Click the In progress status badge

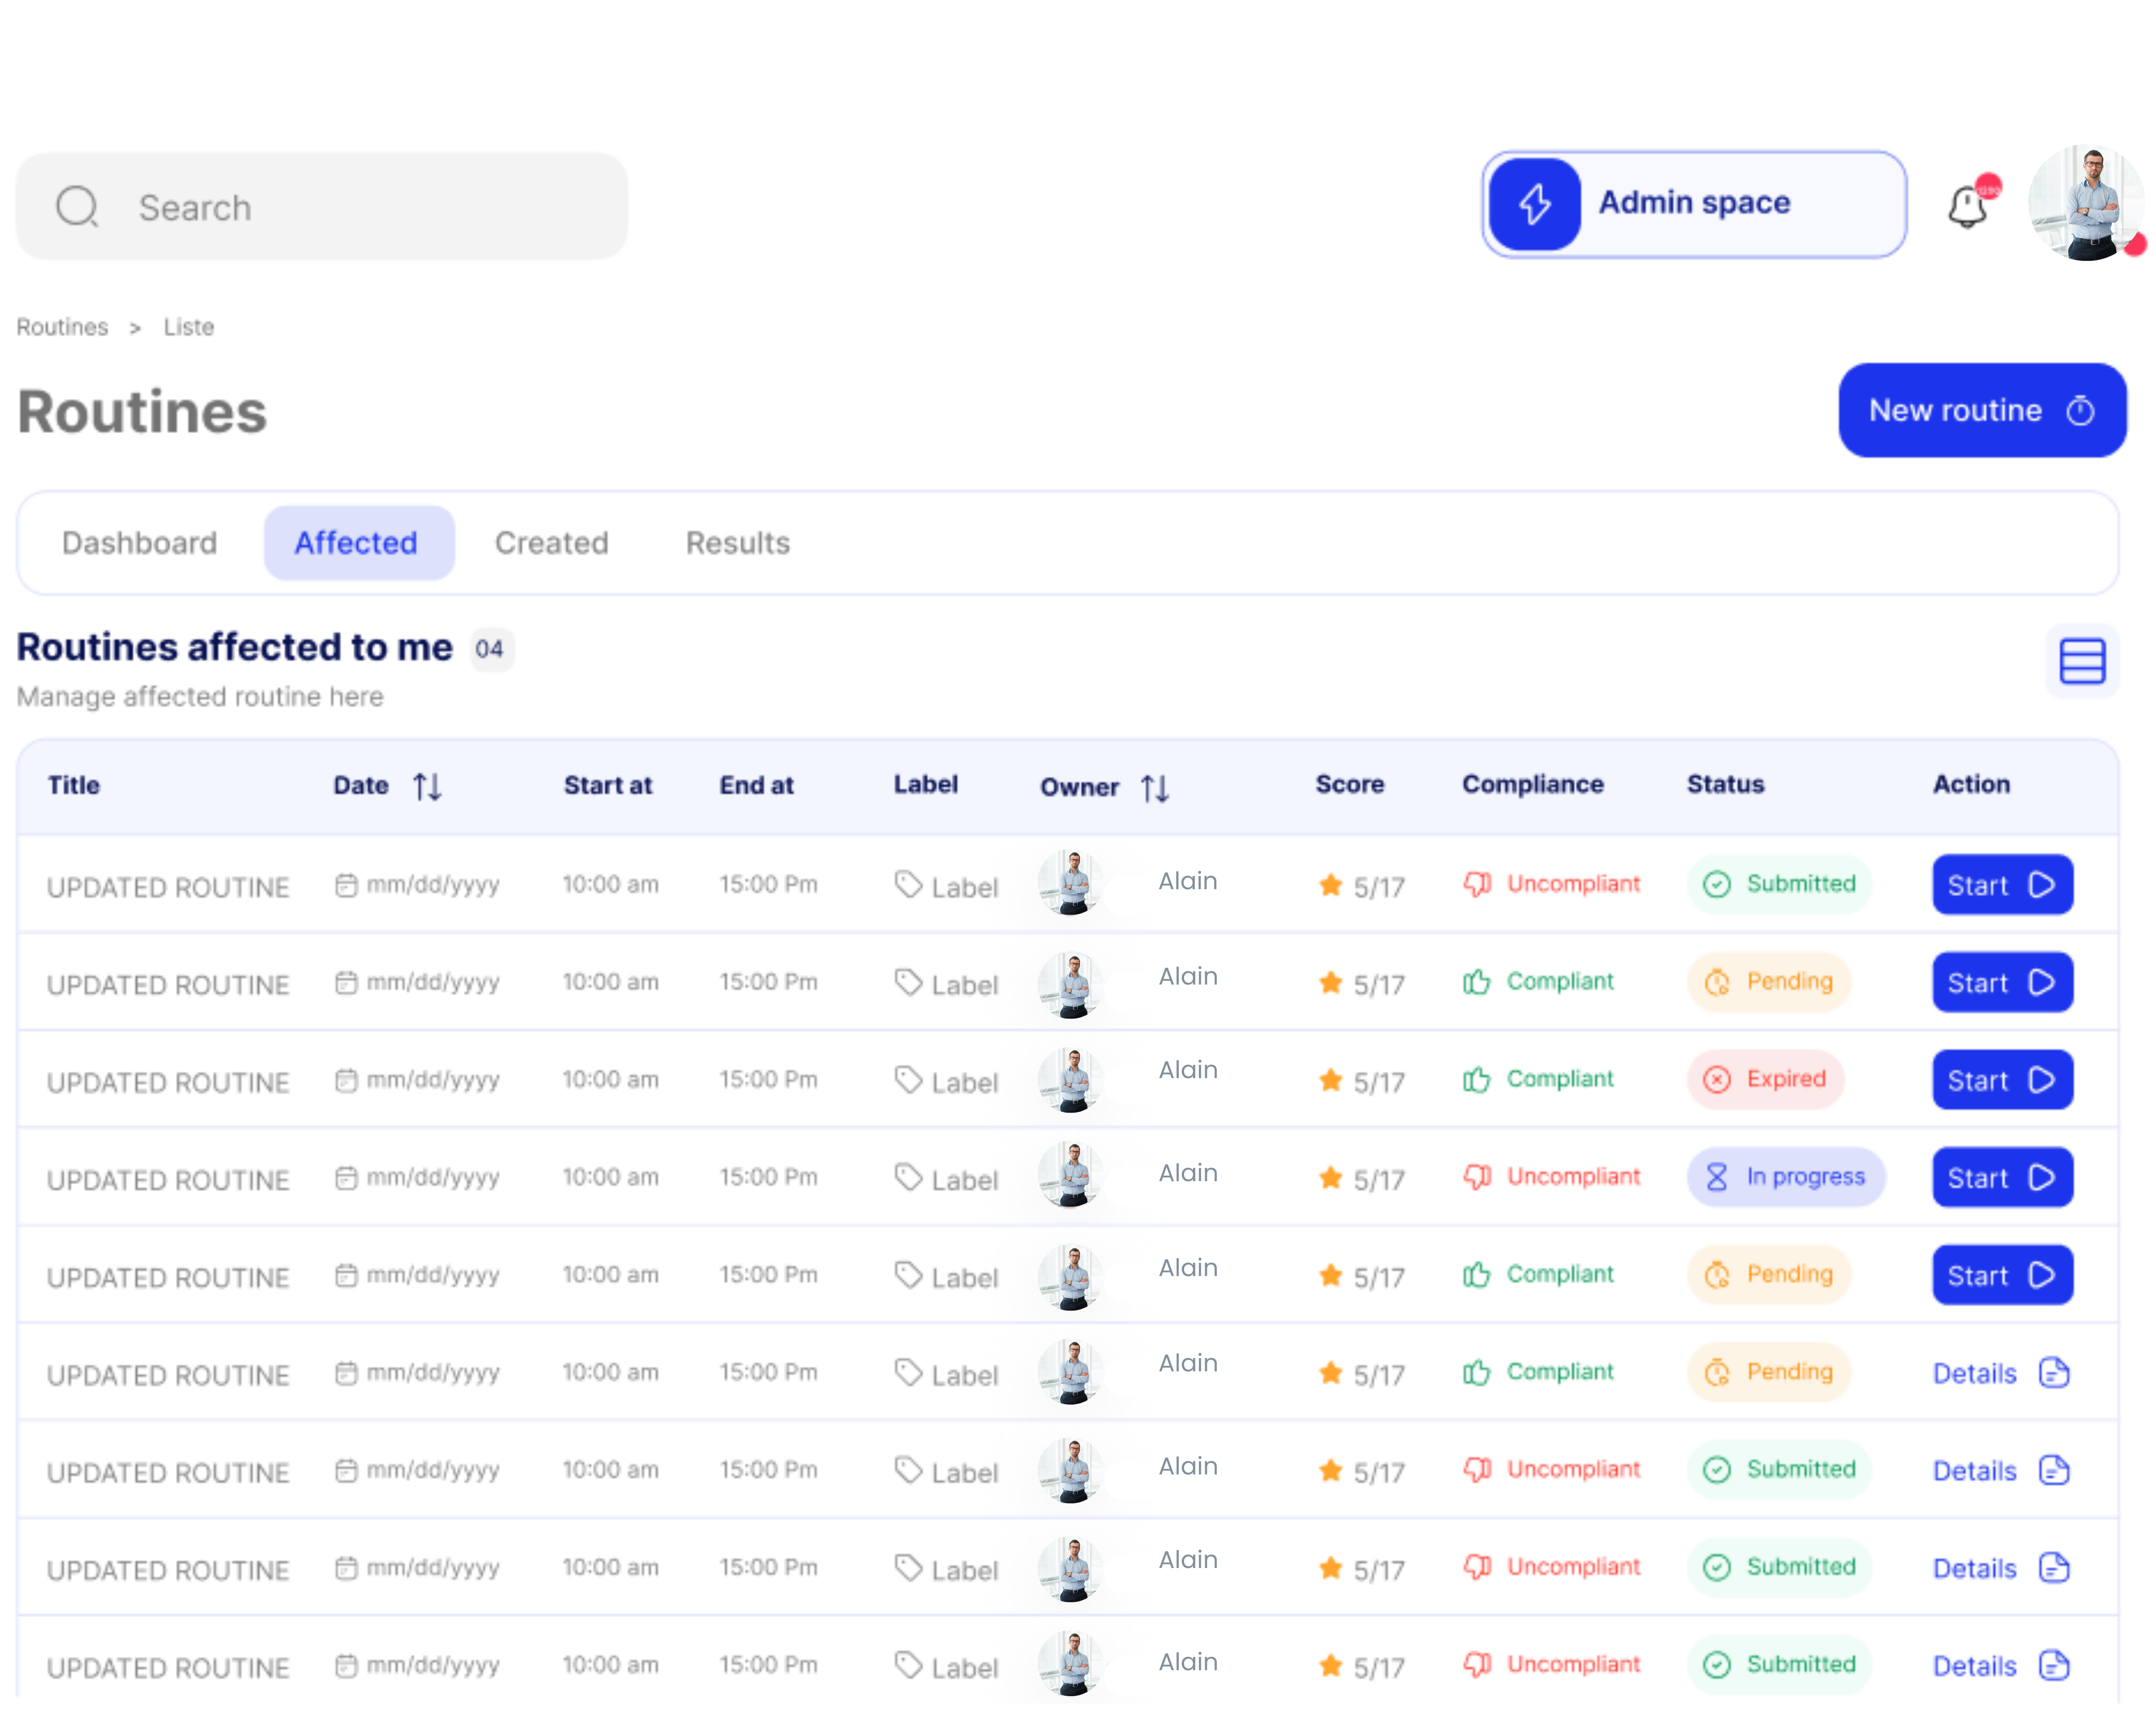[x=1786, y=1177]
